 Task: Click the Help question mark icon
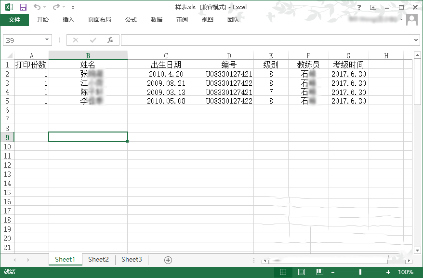pos(359,7)
